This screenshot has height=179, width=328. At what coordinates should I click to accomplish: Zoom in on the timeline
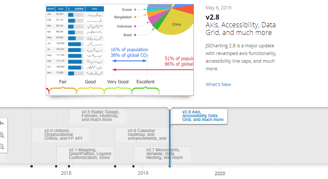(2, 135)
